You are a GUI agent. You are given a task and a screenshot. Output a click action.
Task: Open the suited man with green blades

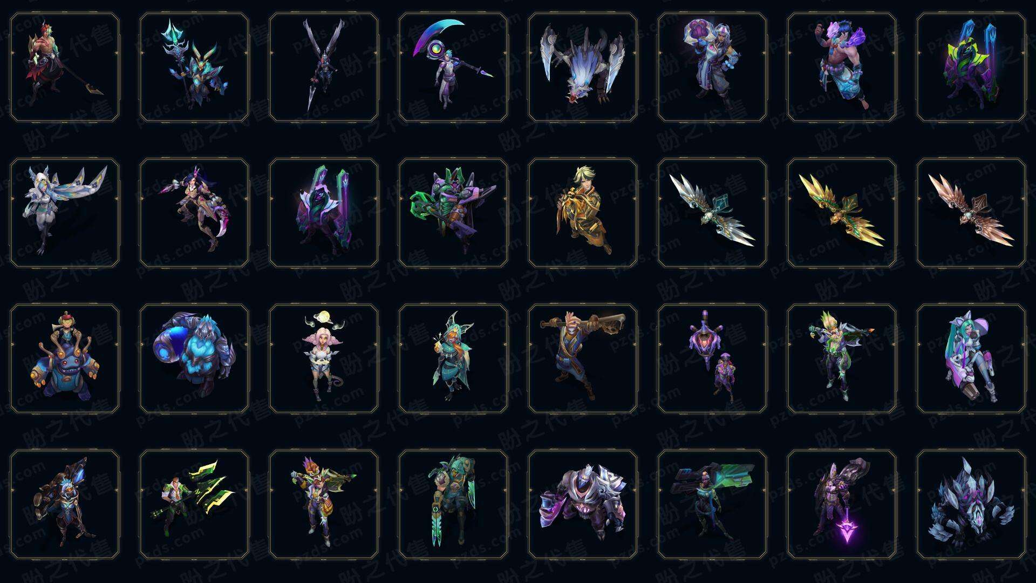[x=194, y=504]
